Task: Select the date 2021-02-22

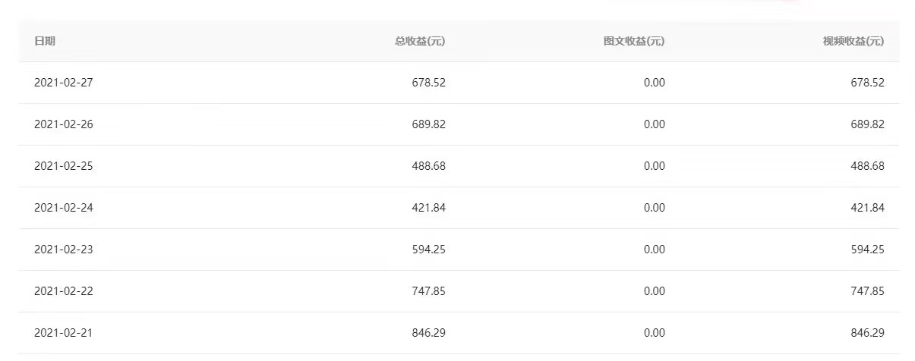Action: 64,291
